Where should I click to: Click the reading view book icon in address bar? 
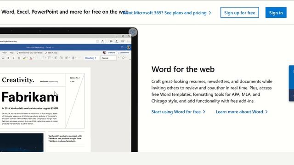[97, 41]
